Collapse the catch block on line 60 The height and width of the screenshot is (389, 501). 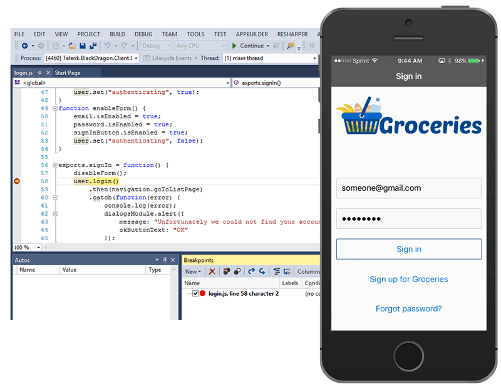pyautogui.click(x=55, y=198)
